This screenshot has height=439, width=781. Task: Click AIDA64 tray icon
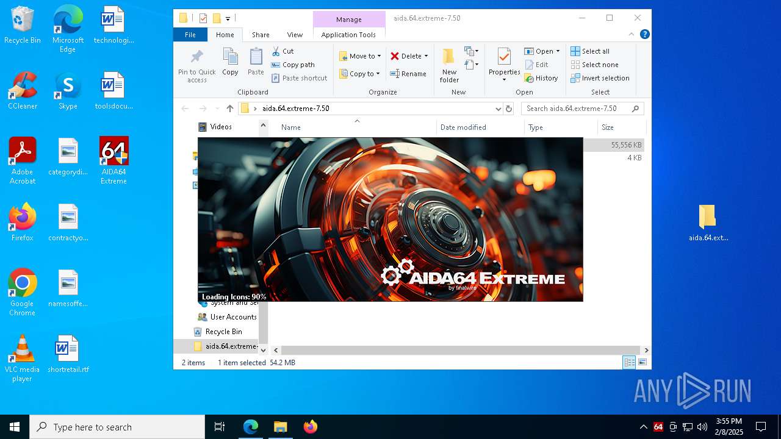click(x=658, y=427)
